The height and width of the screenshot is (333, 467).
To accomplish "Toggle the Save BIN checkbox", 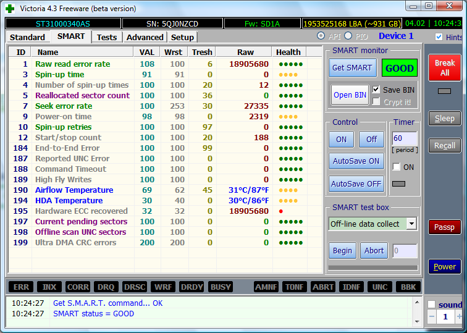I will point(376,90).
